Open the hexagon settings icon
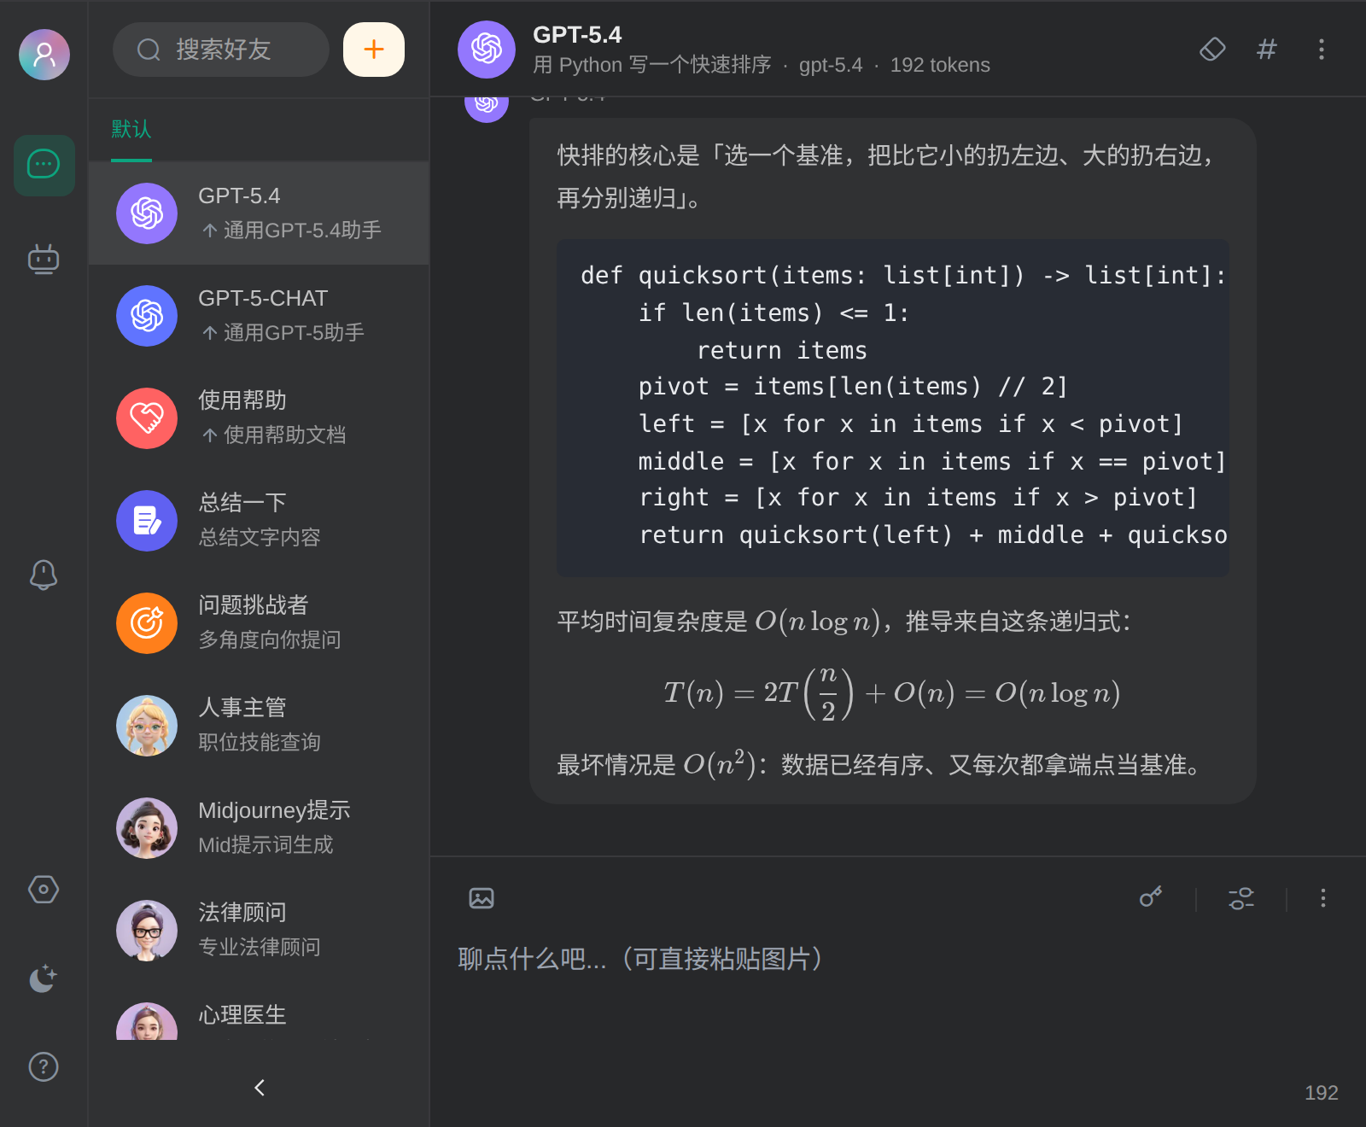The image size is (1366, 1127). coord(44,890)
